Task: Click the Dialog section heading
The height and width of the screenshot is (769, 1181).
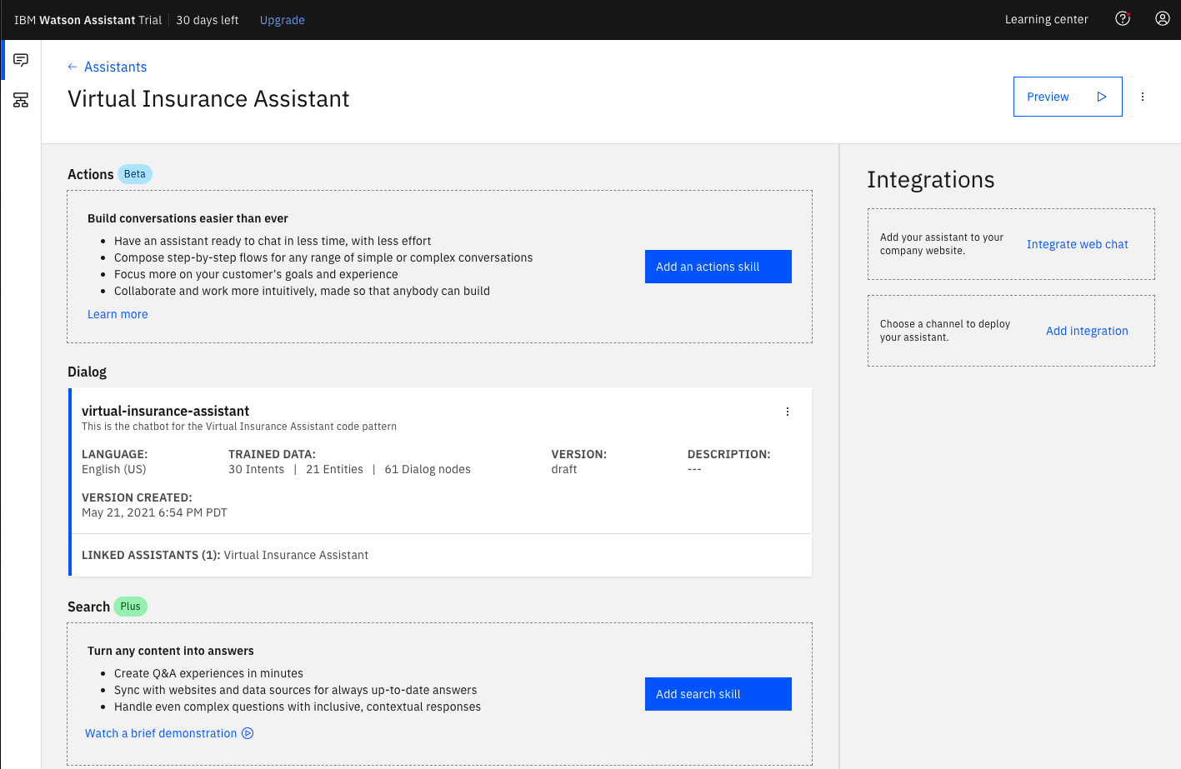Action: coord(87,372)
